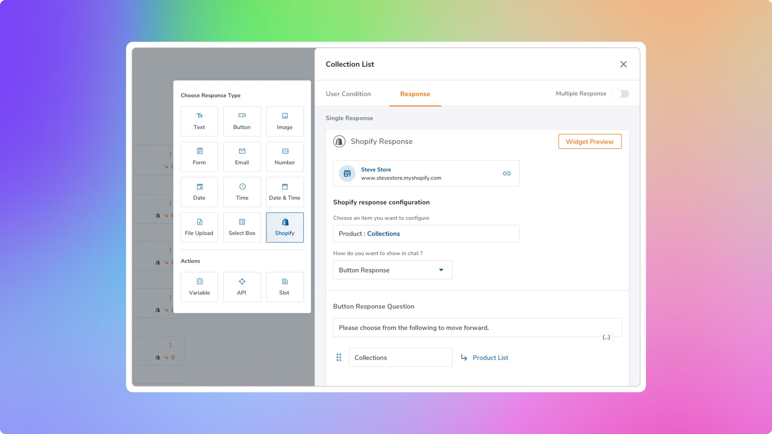Enable the Multiple Response toggle
The height and width of the screenshot is (434, 772).
point(620,94)
